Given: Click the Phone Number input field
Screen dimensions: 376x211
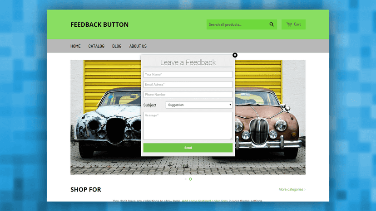Looking at the screenshot, I should click(188, 95).
